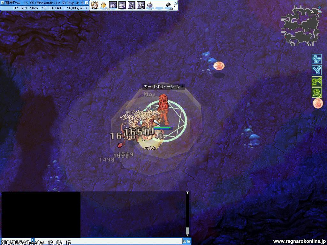Use the purple potion with count 8

click(x=150, y=5)
